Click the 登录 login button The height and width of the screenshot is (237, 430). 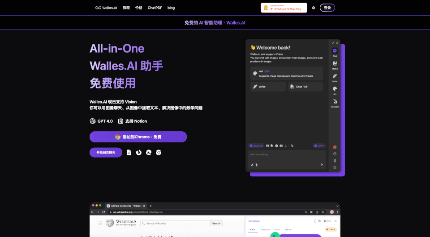[327, 8]
